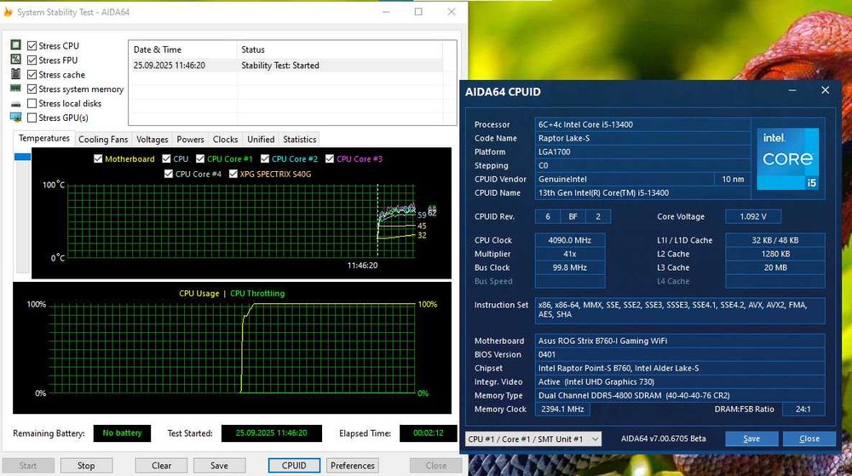Click the Motherboard value Asus ROG Strix B760-I
The width and height of the screenshot is (852, 476).
(680, 341)
